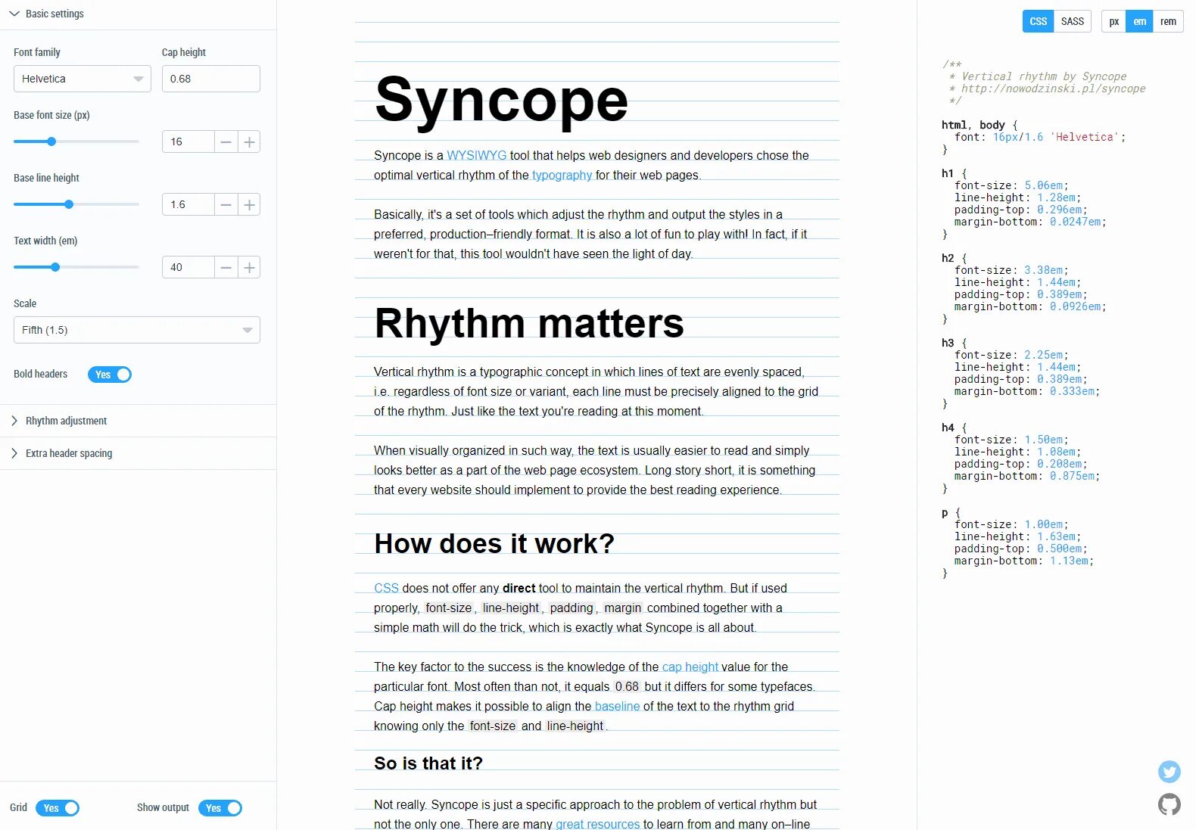Open the GitHub repository icon

[x=1169, y=804]
